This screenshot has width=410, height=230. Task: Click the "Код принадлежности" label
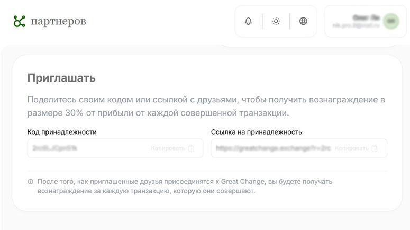click(62, 132)
